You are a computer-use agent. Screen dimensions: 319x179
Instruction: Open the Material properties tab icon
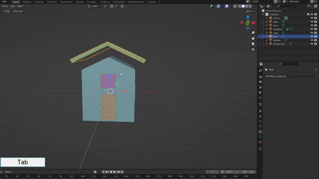(260, 142)
